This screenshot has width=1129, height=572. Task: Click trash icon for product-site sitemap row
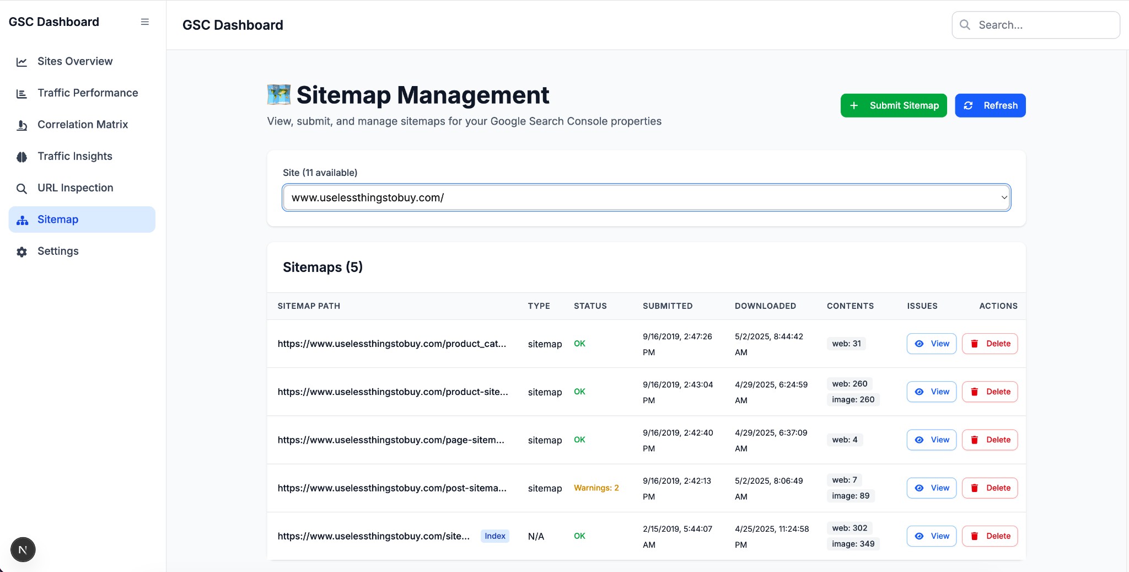[x=974, y=392]
